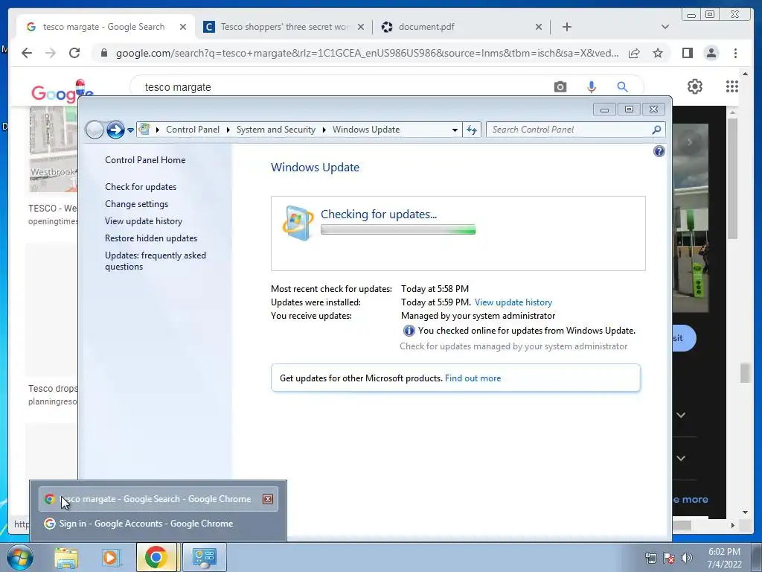This screenshot has height=572, width=762.
Task: Expand arrow after Control Panel breadcrumb
Action: tap(228, 130)
